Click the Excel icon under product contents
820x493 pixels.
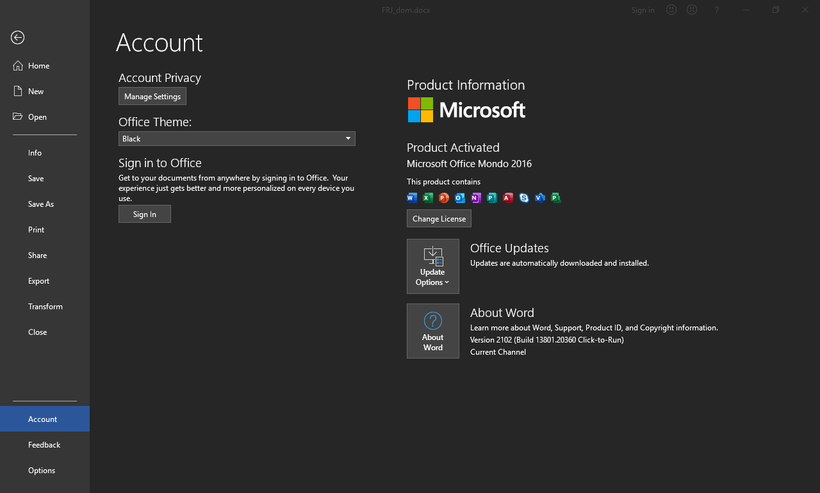(x=427, y=198)
